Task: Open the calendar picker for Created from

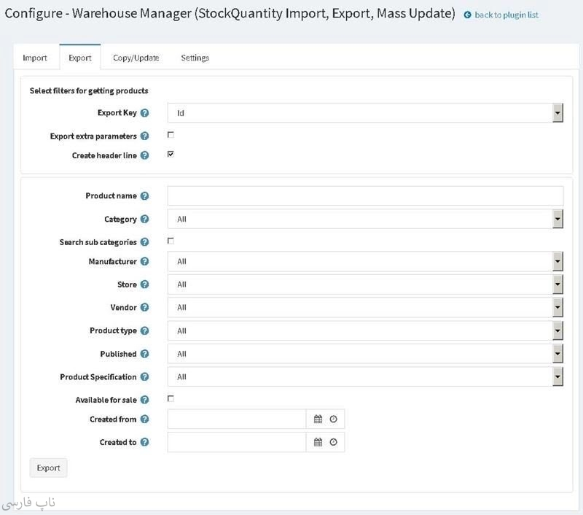Action: point(318,419)
